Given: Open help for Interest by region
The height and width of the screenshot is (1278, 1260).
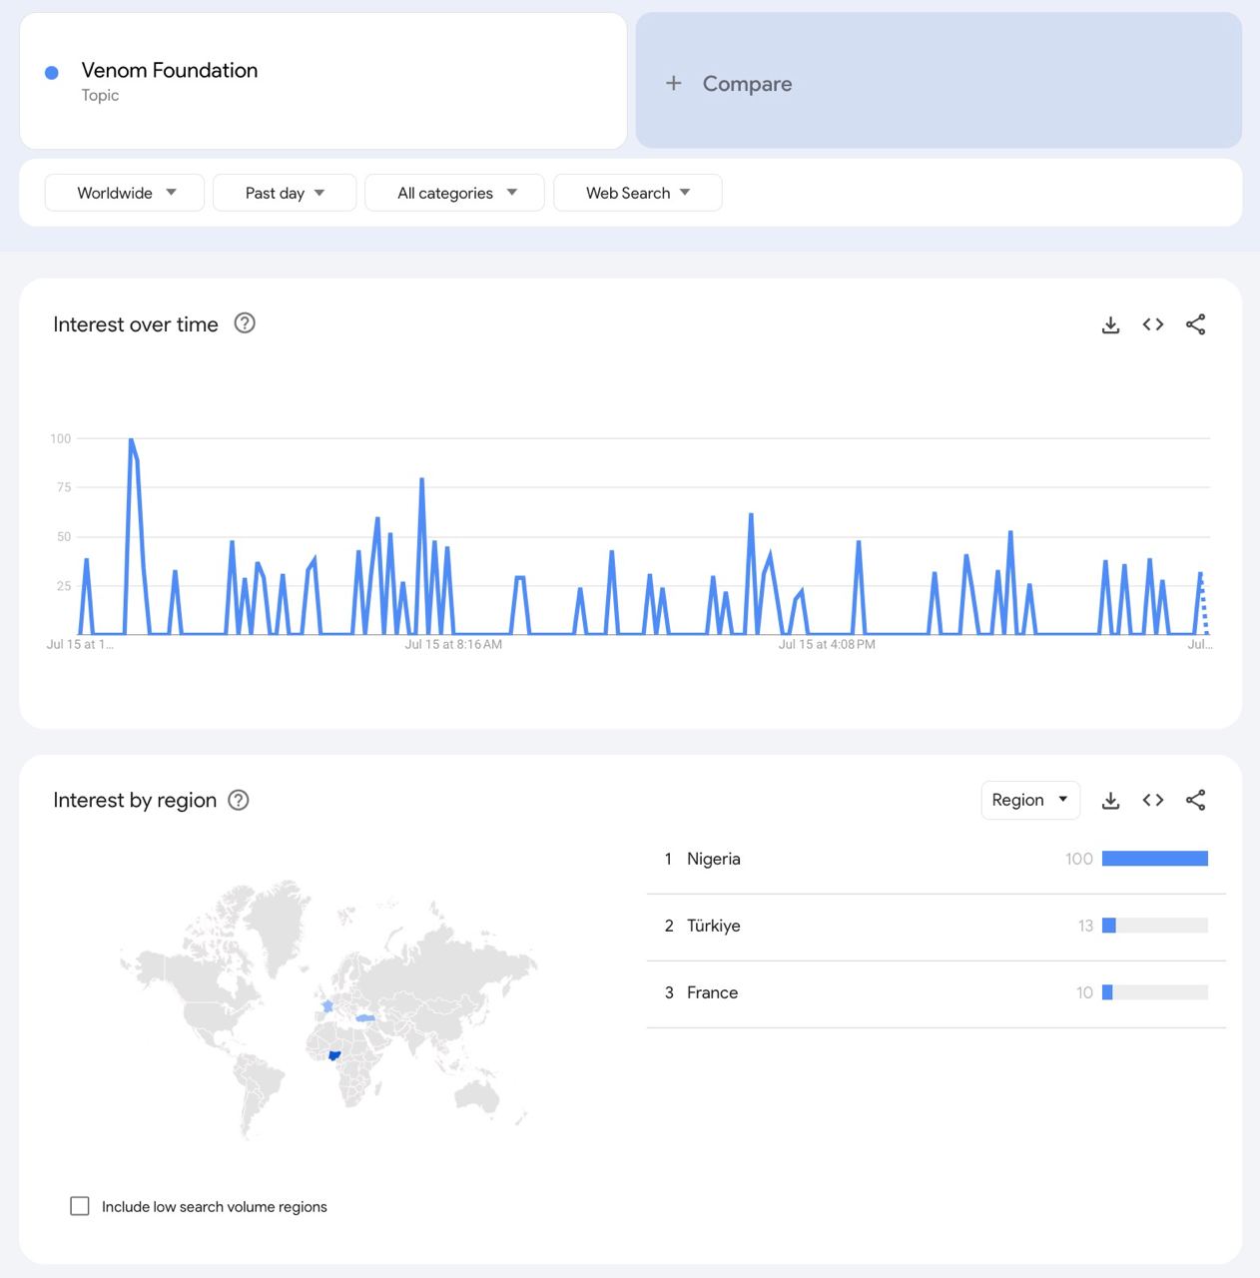Looking at the screenshot, I should [x=239, y=800].
